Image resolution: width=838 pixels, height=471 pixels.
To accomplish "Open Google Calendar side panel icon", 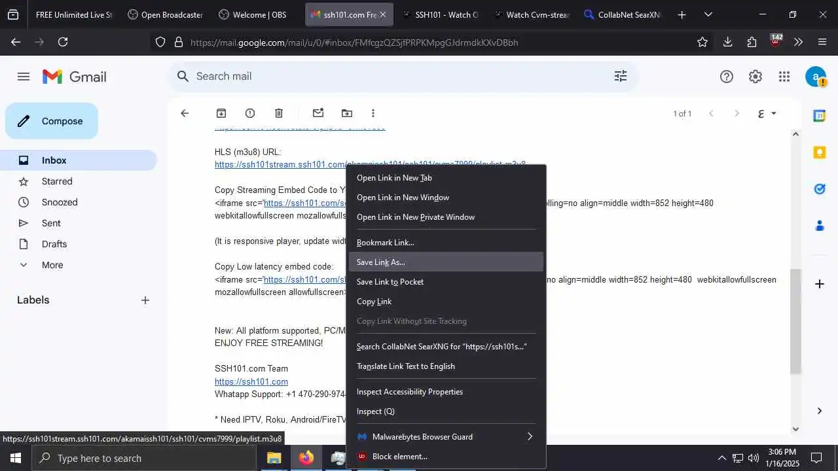I will [819, 116].
